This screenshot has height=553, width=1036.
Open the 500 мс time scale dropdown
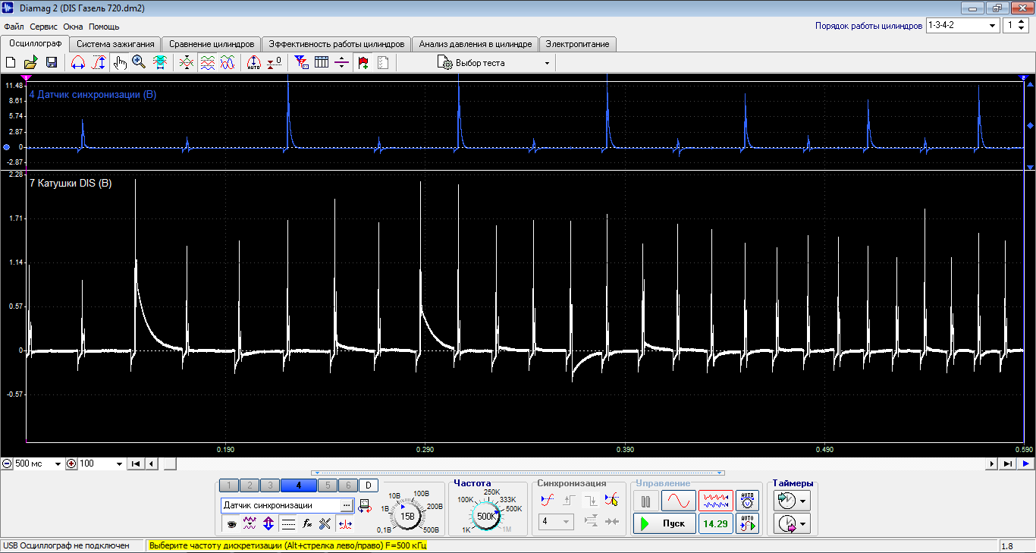(x=38, y=463)
